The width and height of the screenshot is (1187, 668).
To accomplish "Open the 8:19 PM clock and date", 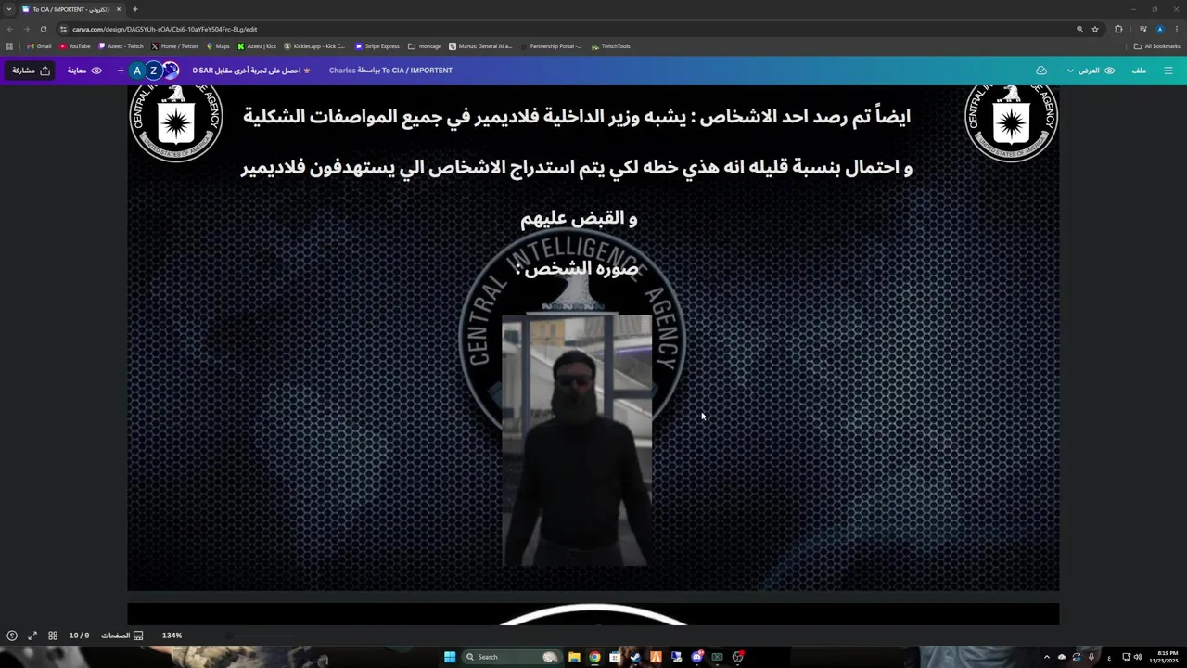I will pyautogui.click(x=1162, y=657).
